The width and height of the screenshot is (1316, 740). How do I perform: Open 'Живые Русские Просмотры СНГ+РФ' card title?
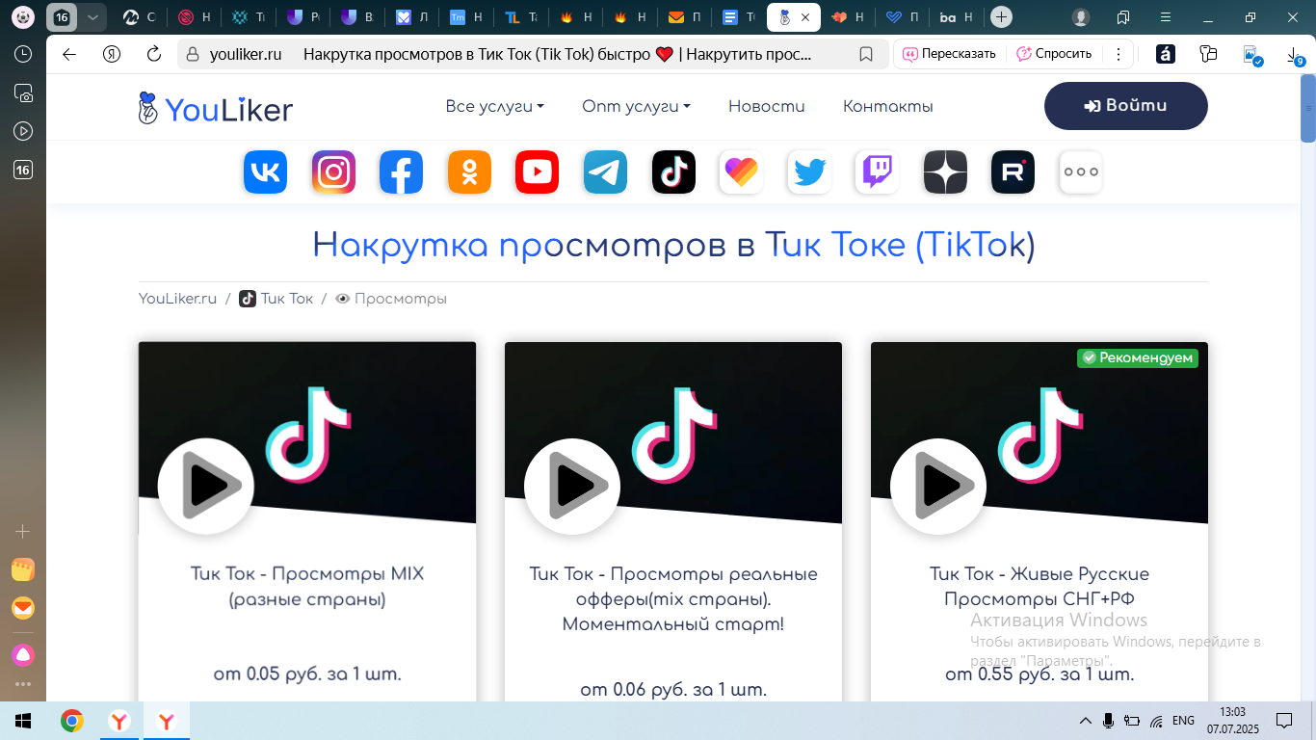click(x=1040, y=587)
